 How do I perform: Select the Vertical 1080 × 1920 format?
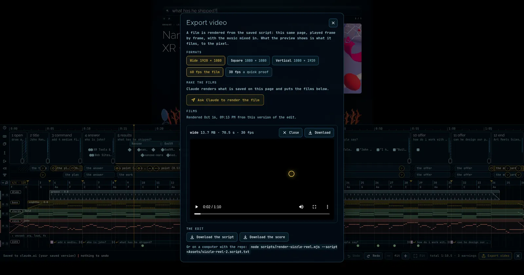click(295, 61)
